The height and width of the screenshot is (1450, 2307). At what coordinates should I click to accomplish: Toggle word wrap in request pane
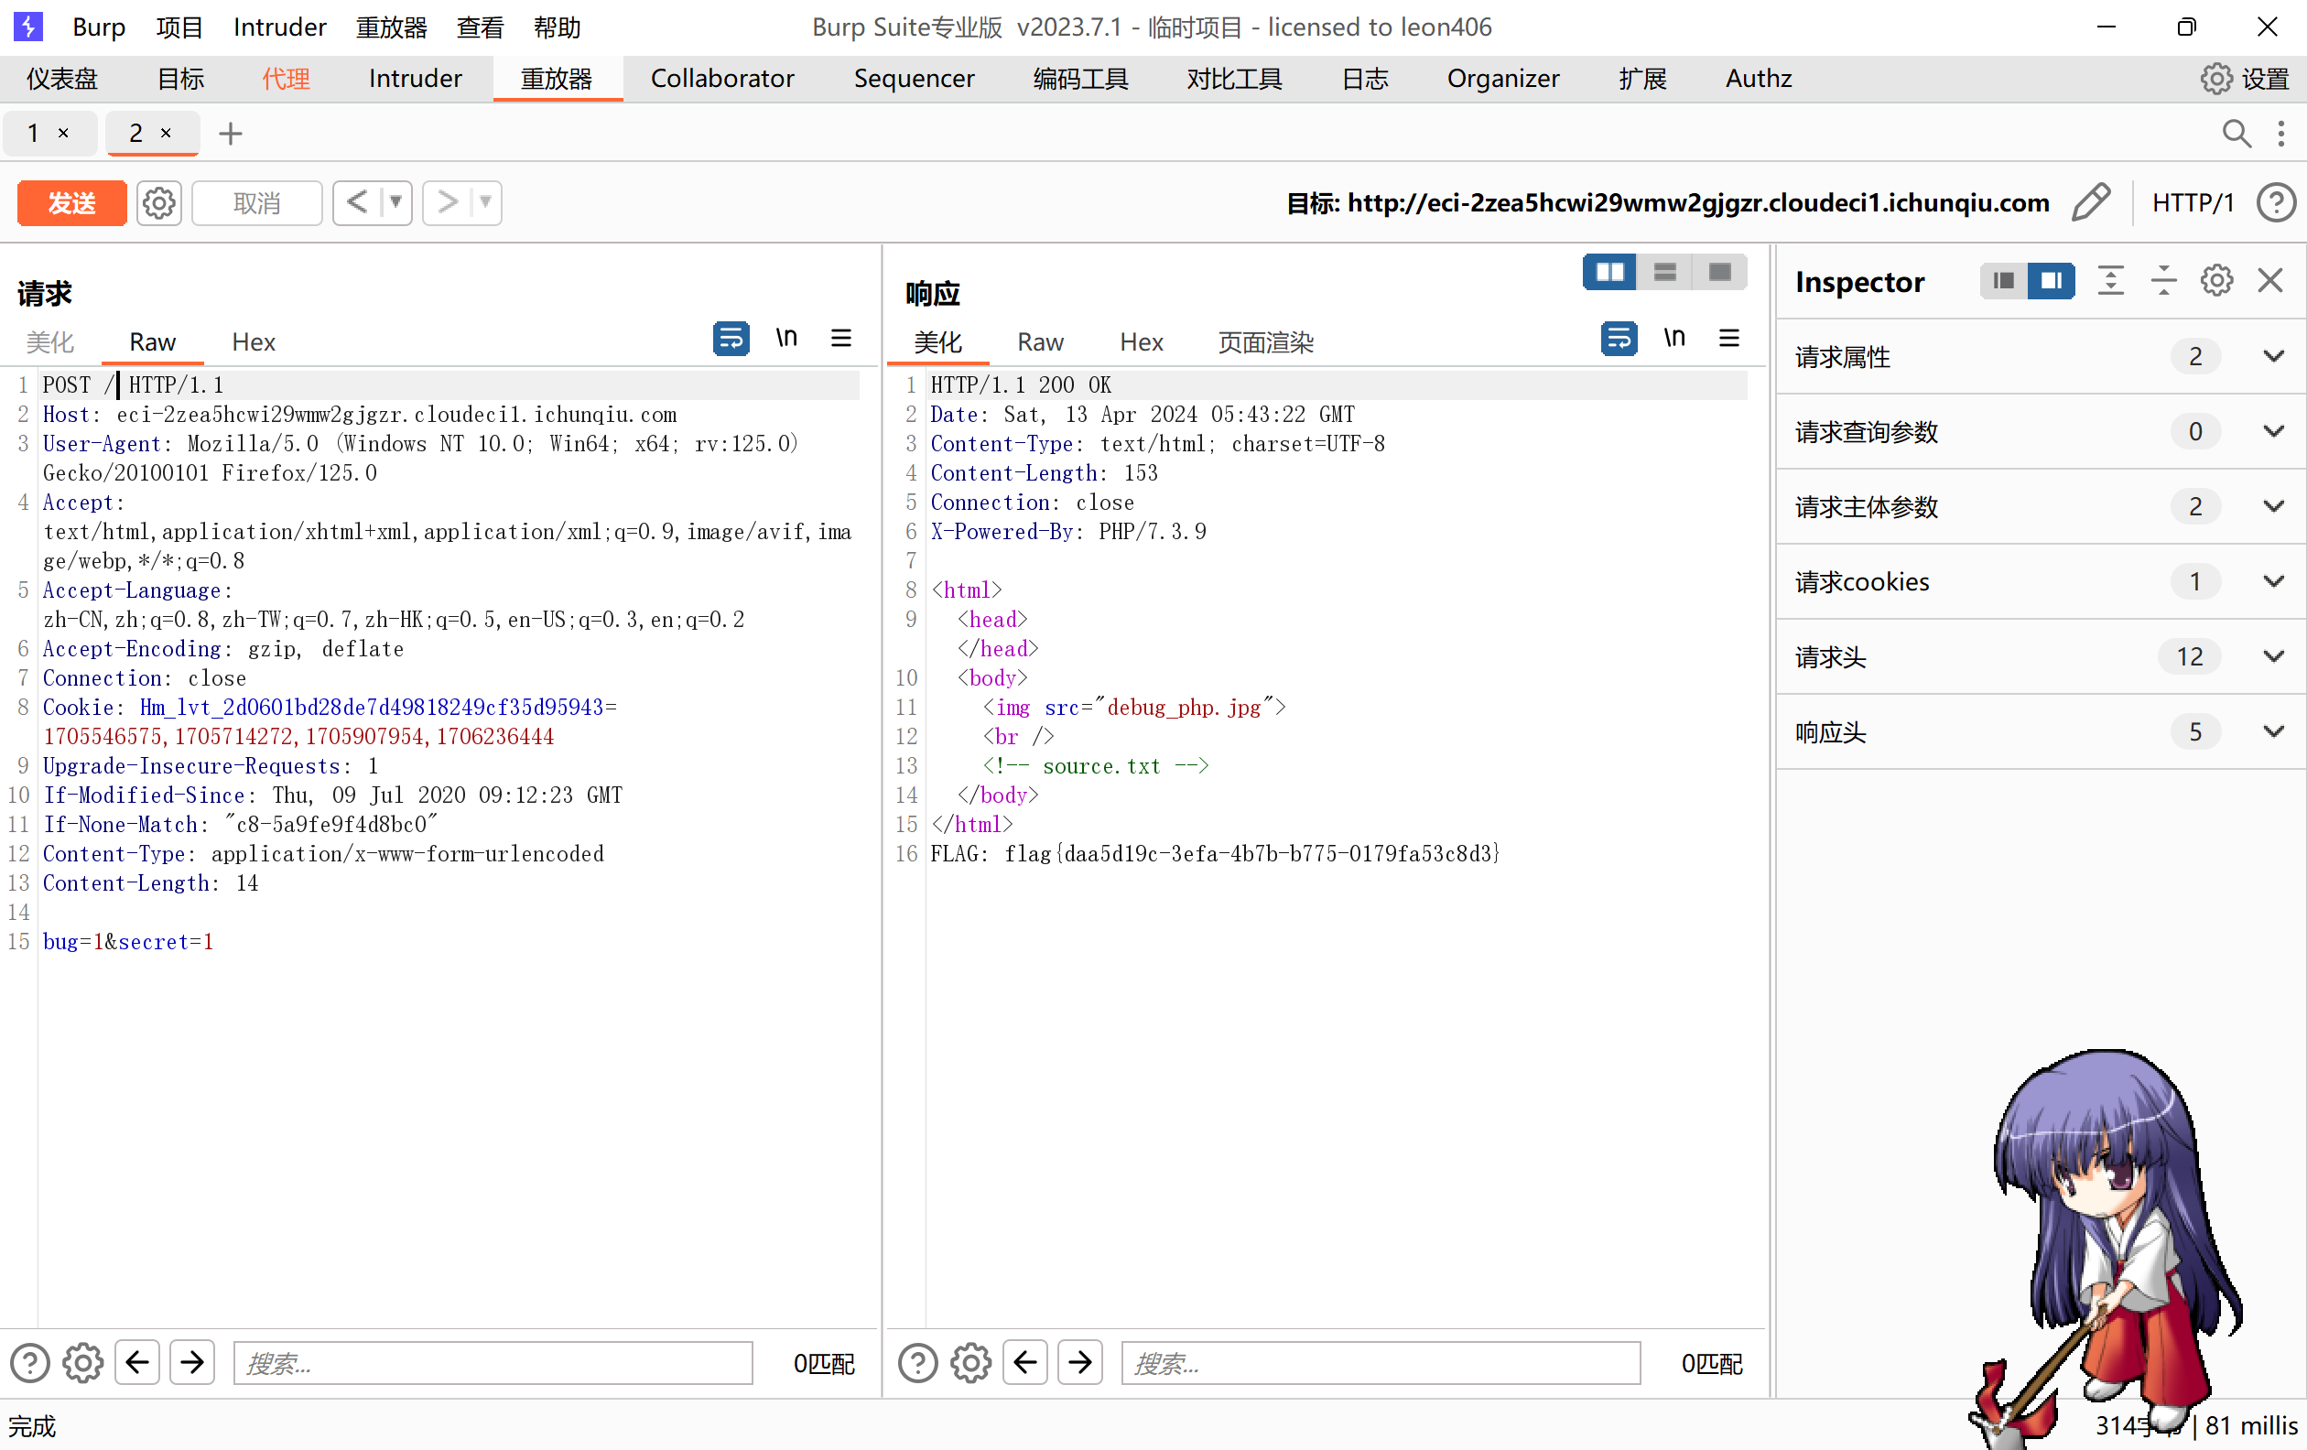point(731,338)
